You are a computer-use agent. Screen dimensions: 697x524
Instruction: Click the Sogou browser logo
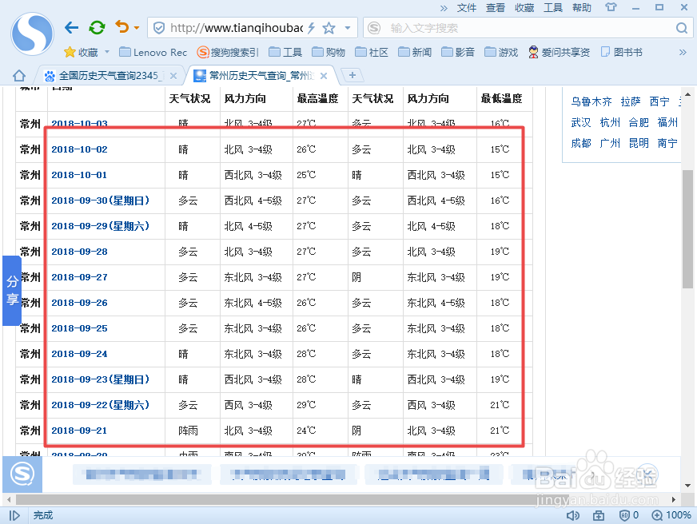tap(33, 34)
